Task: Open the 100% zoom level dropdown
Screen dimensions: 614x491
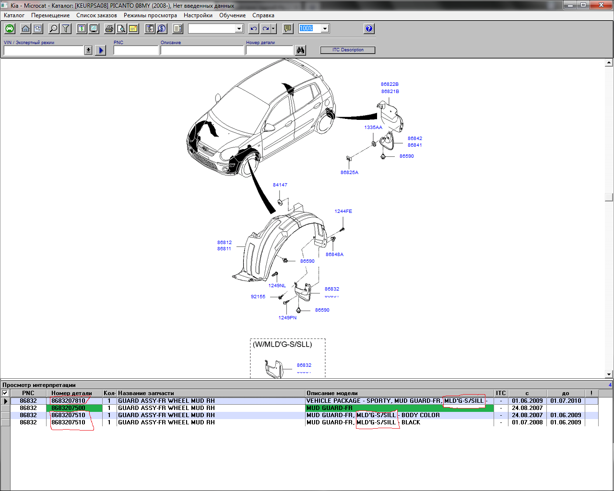Action: 325,29
